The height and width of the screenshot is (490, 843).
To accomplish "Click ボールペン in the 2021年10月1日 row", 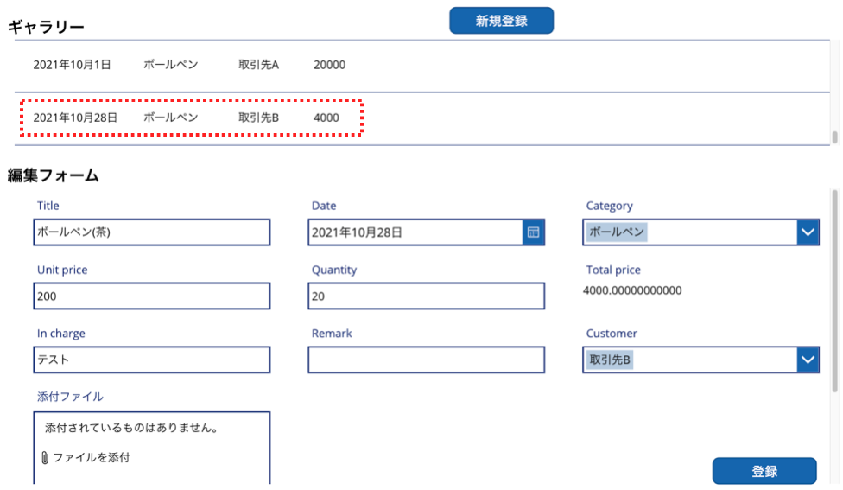I will coord(170,65).
